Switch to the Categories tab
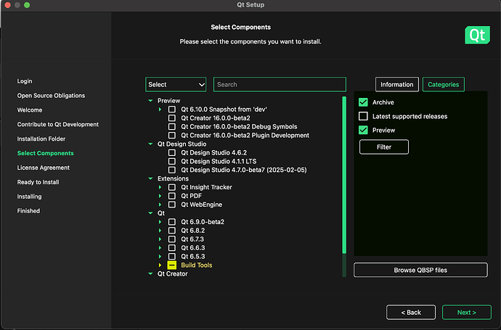The width and height of the screenshot is (501, 330). pyautogui.click(x=444, y=85)
